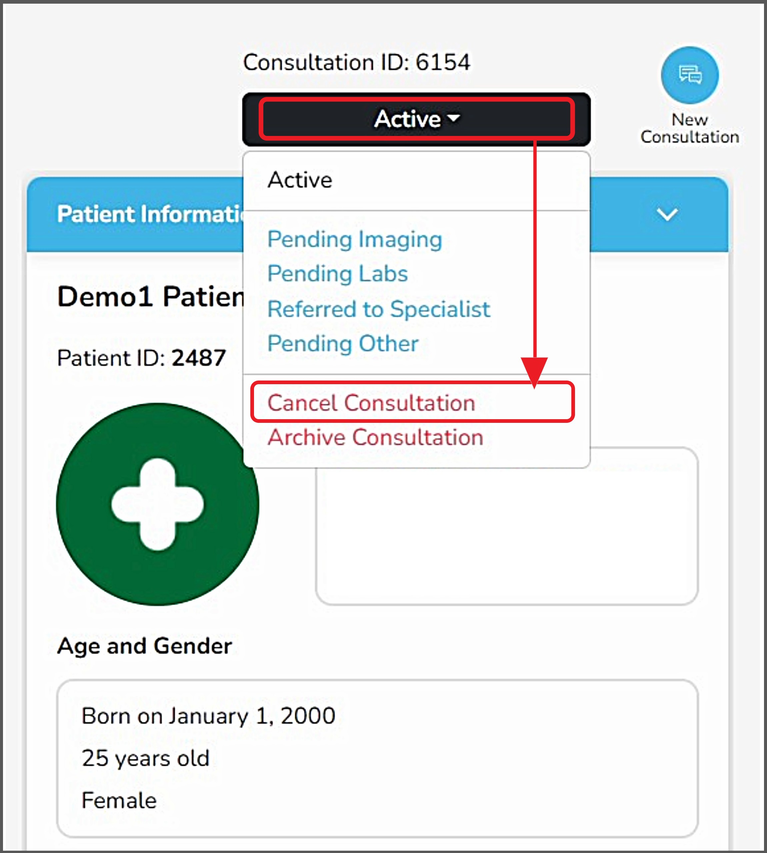Click the green medical cross avatar
This screenshot has width=767, height=853.
tap(157, 504)
